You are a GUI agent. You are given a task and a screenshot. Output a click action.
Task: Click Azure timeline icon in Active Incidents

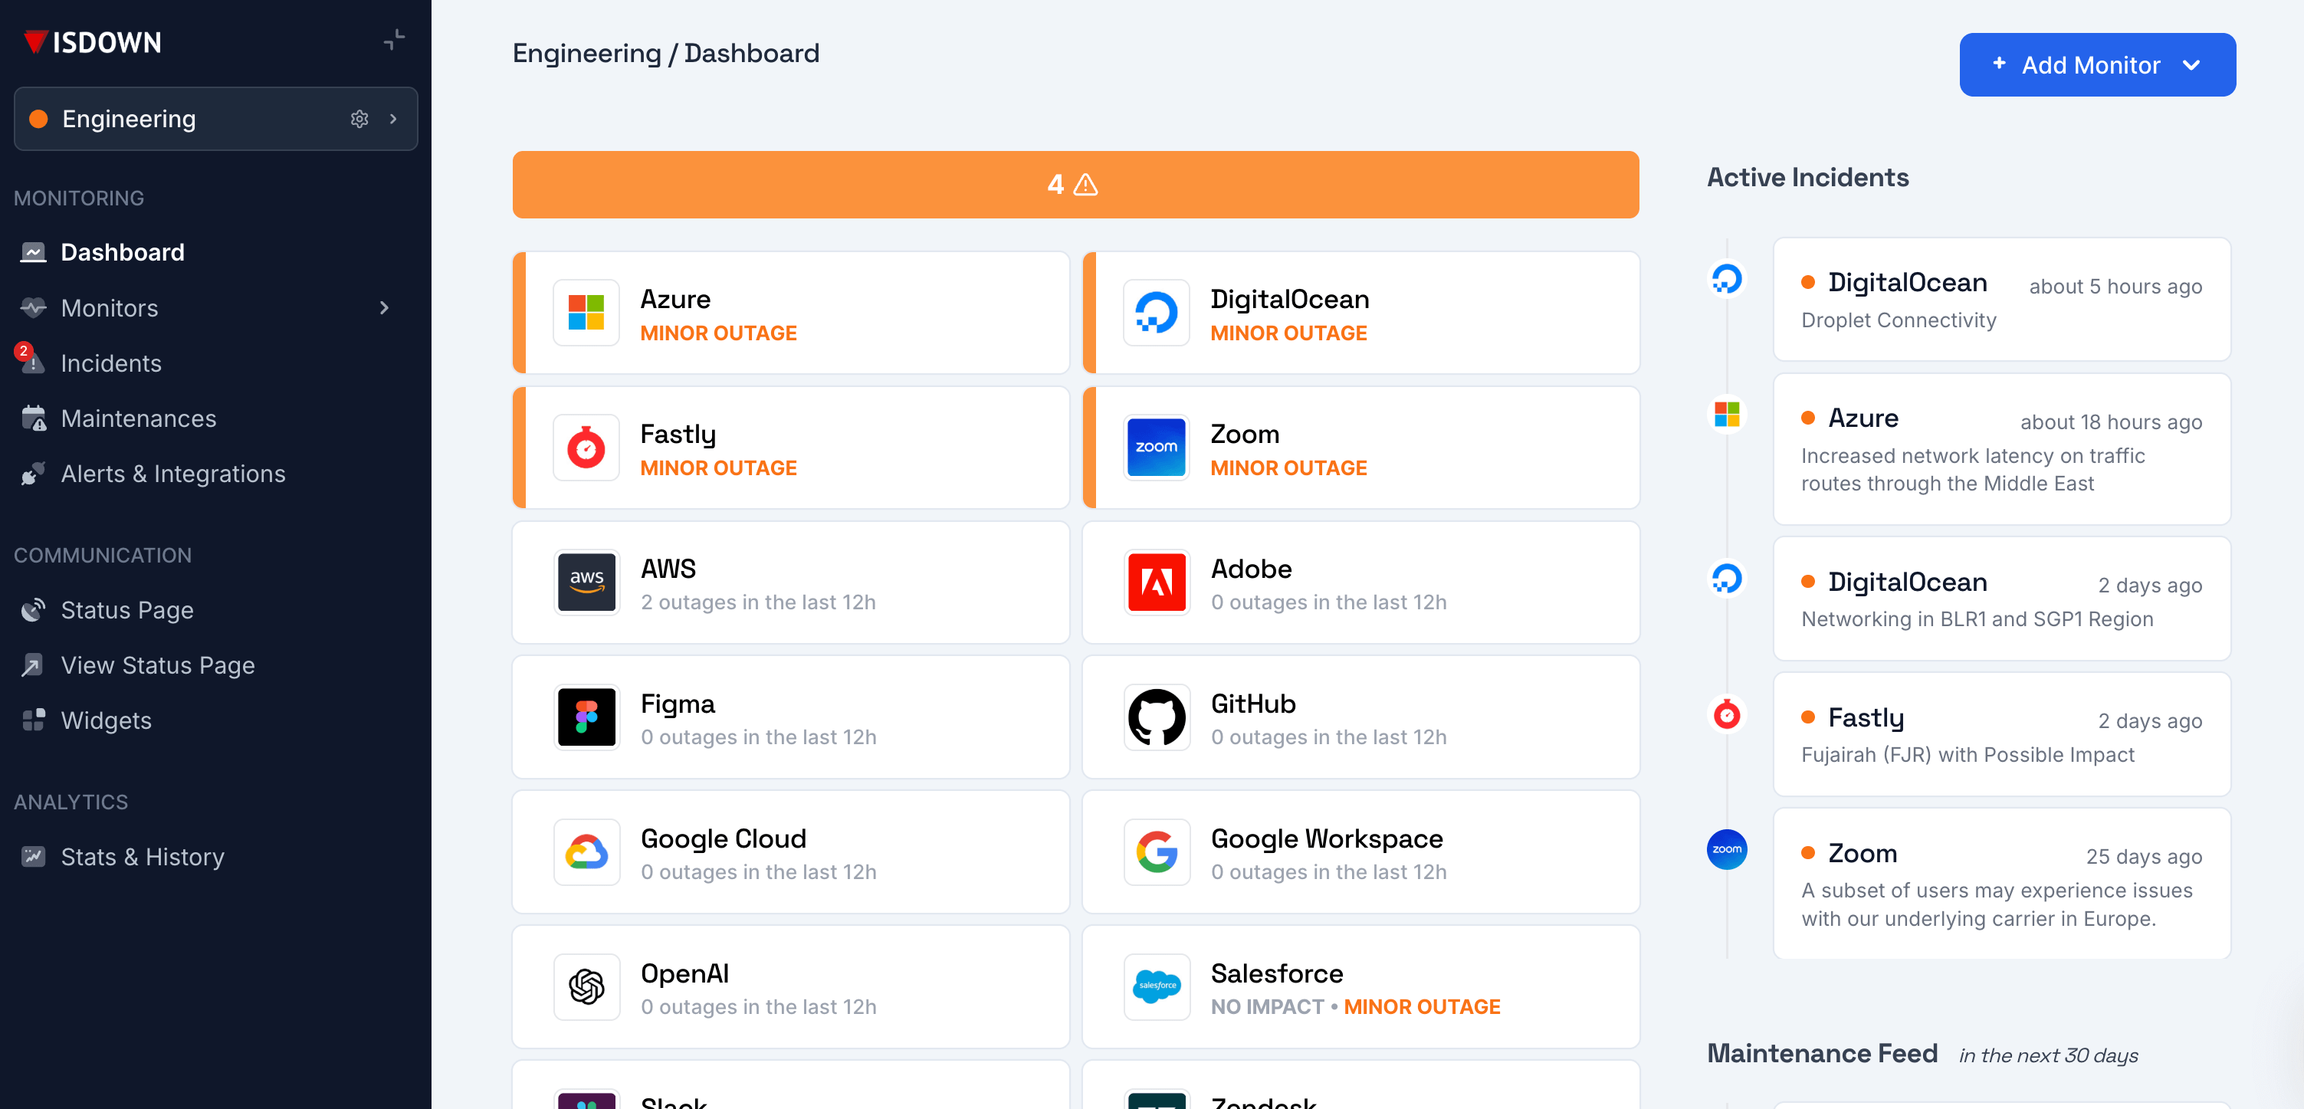coord(1726,415)
